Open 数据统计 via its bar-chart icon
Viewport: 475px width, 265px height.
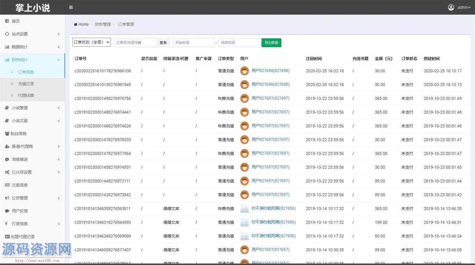(x=8, y=47)
